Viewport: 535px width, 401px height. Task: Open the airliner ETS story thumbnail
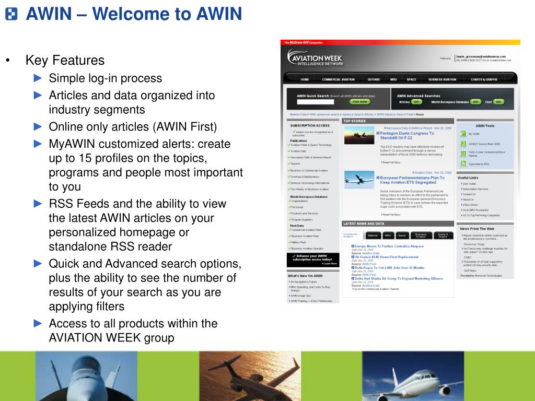click(359, 180)
